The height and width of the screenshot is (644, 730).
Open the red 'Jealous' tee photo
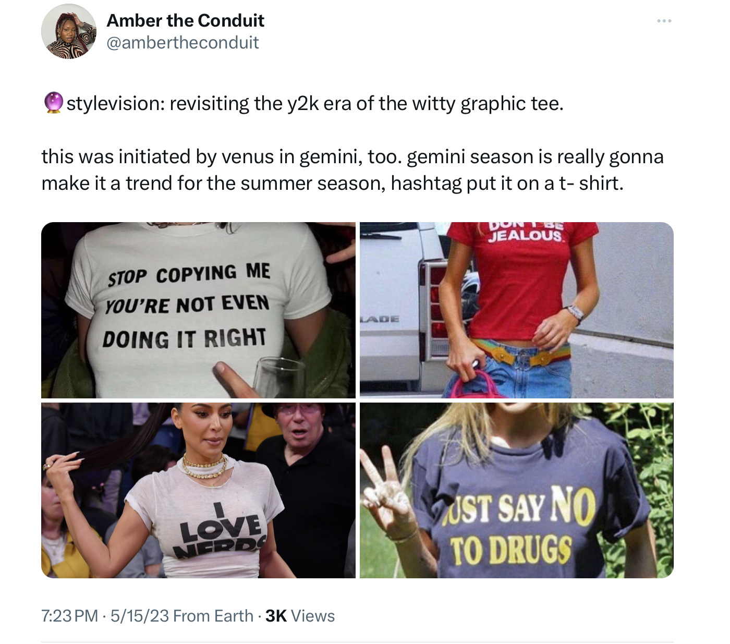pos(516,310)
